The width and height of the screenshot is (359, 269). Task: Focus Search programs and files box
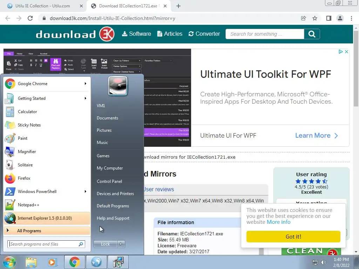pyautogui.click(x=46, y=244)
